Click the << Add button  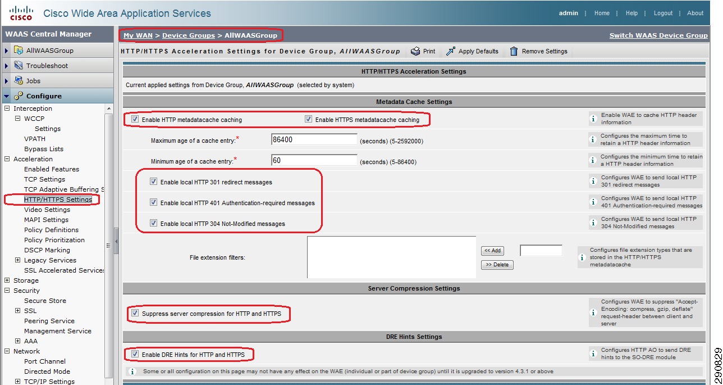[493, 251]
